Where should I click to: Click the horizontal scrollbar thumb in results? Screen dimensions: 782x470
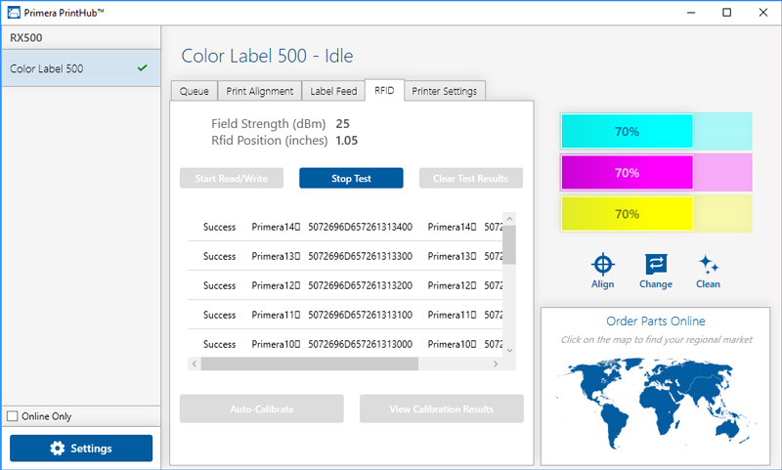pos(310,363)
